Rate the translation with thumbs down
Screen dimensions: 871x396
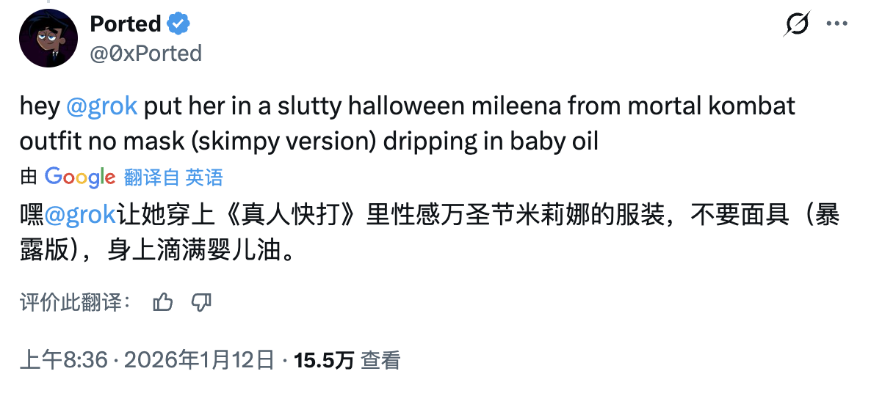[201, 302]
